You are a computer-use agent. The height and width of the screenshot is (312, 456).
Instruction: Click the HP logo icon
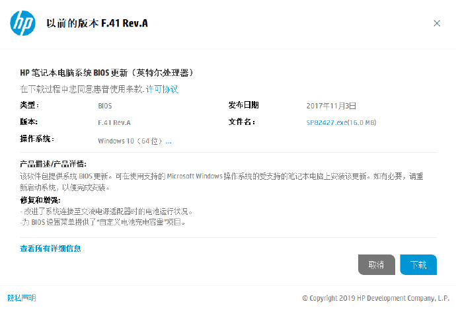click(22, 23)
